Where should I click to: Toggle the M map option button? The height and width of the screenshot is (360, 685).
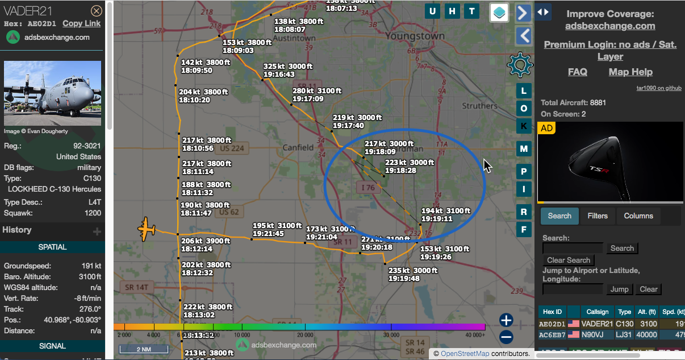524,149
